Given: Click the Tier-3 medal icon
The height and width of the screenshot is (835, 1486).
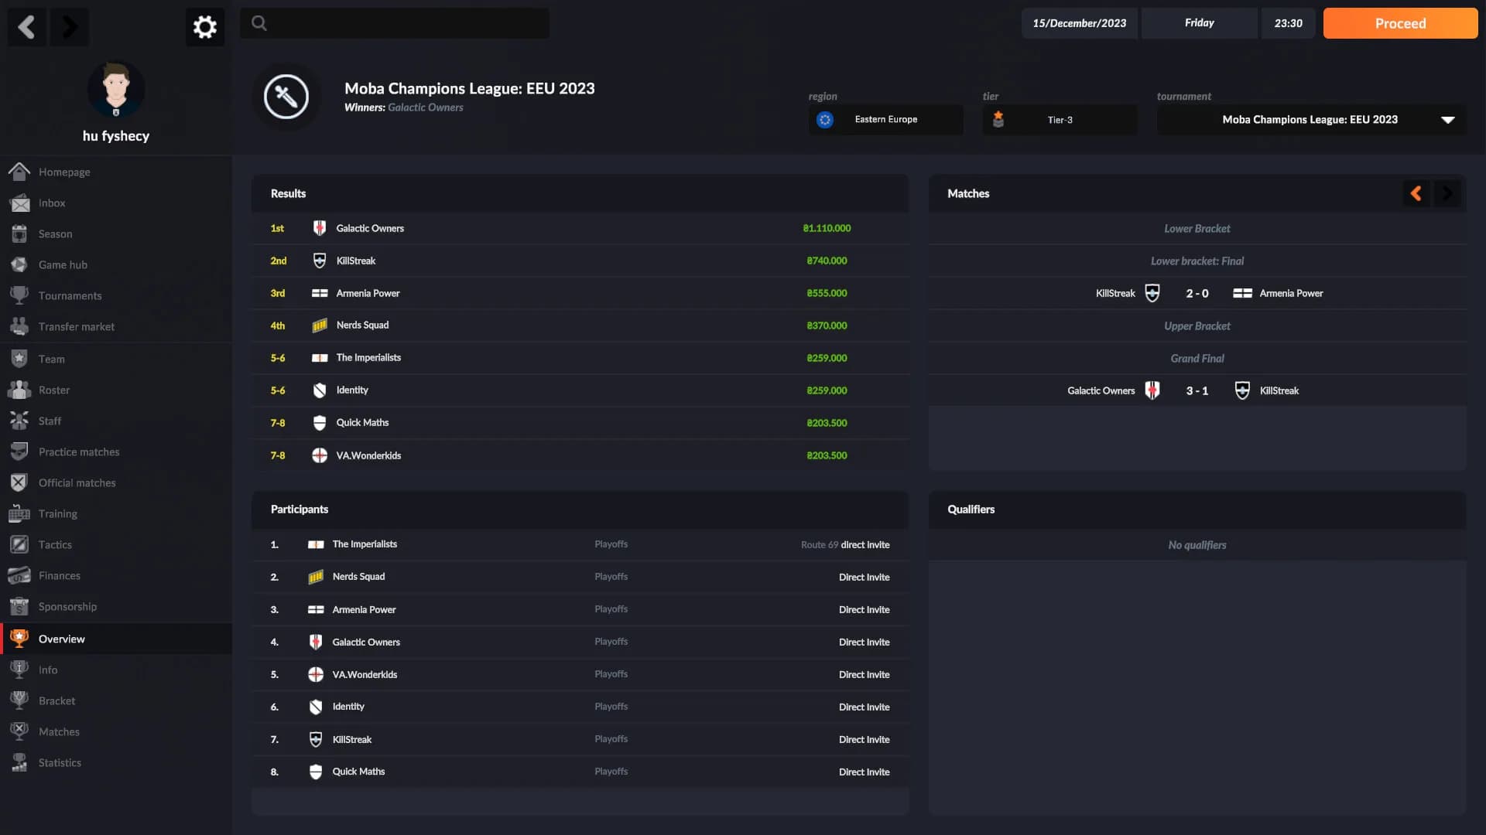Looking at the screenshot, I should pos(998,119).
